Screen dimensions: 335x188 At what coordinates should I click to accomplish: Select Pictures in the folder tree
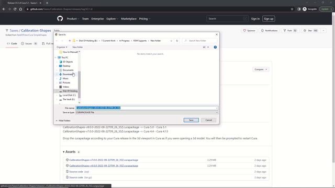[x=66, y=83]
